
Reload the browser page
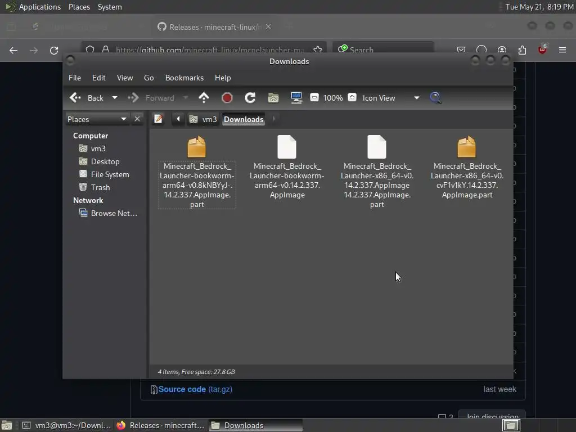[54, 50]
